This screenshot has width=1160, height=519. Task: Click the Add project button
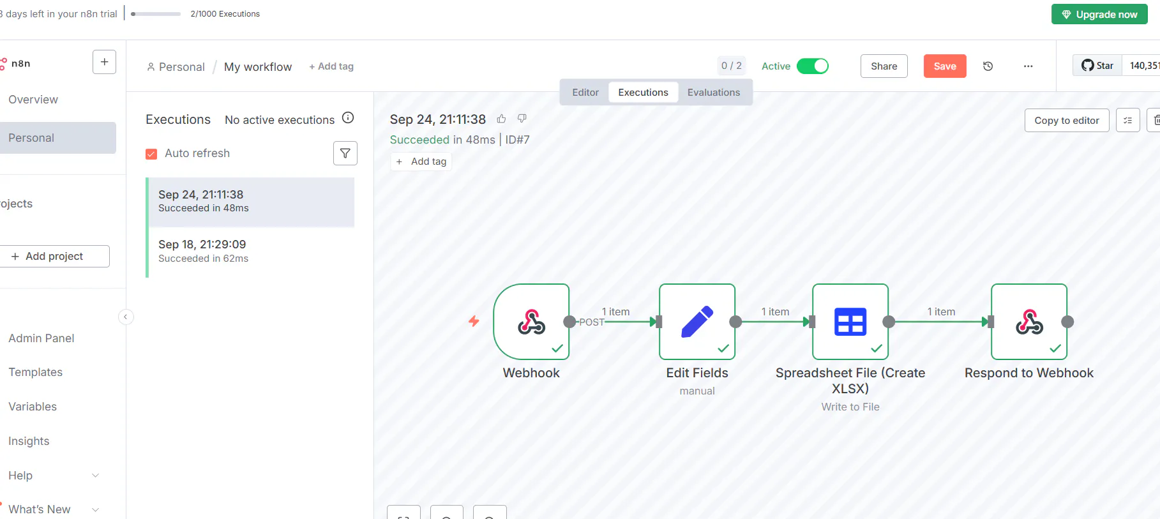(54, 256)
